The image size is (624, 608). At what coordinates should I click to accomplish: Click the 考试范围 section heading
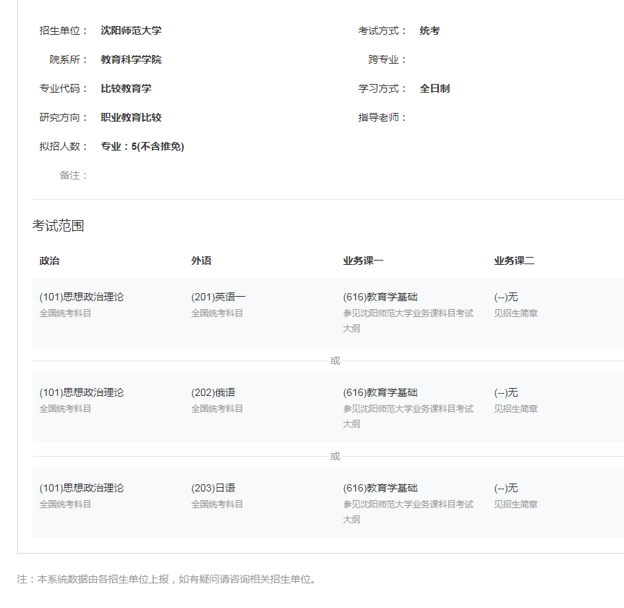click(58, 226)
